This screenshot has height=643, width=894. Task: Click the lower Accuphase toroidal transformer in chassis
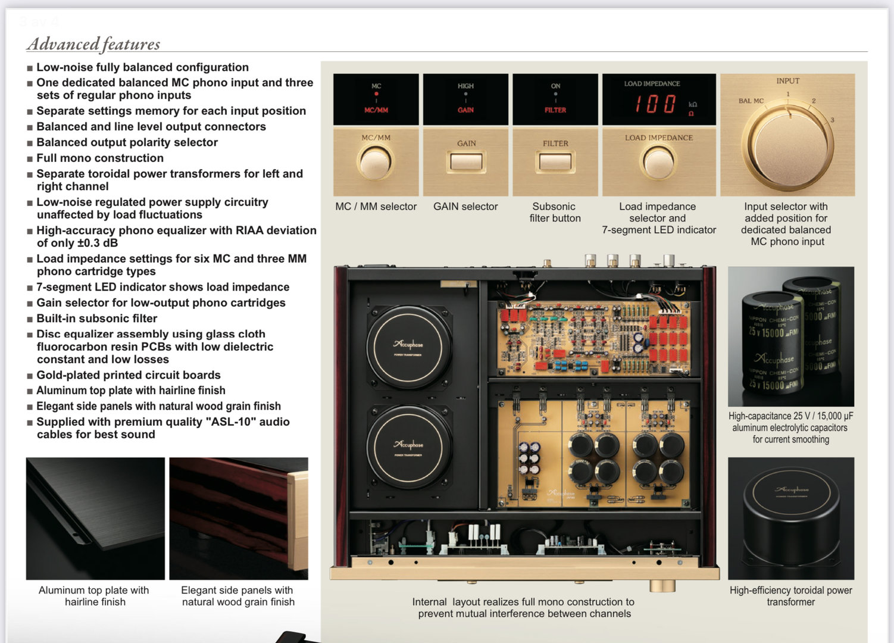pos(409,447)
